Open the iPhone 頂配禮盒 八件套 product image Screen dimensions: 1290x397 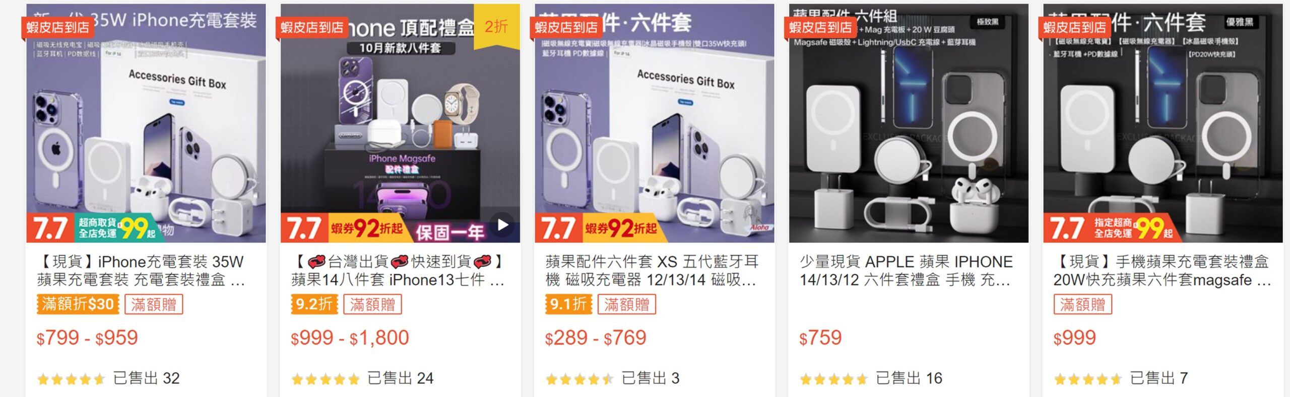400,123
